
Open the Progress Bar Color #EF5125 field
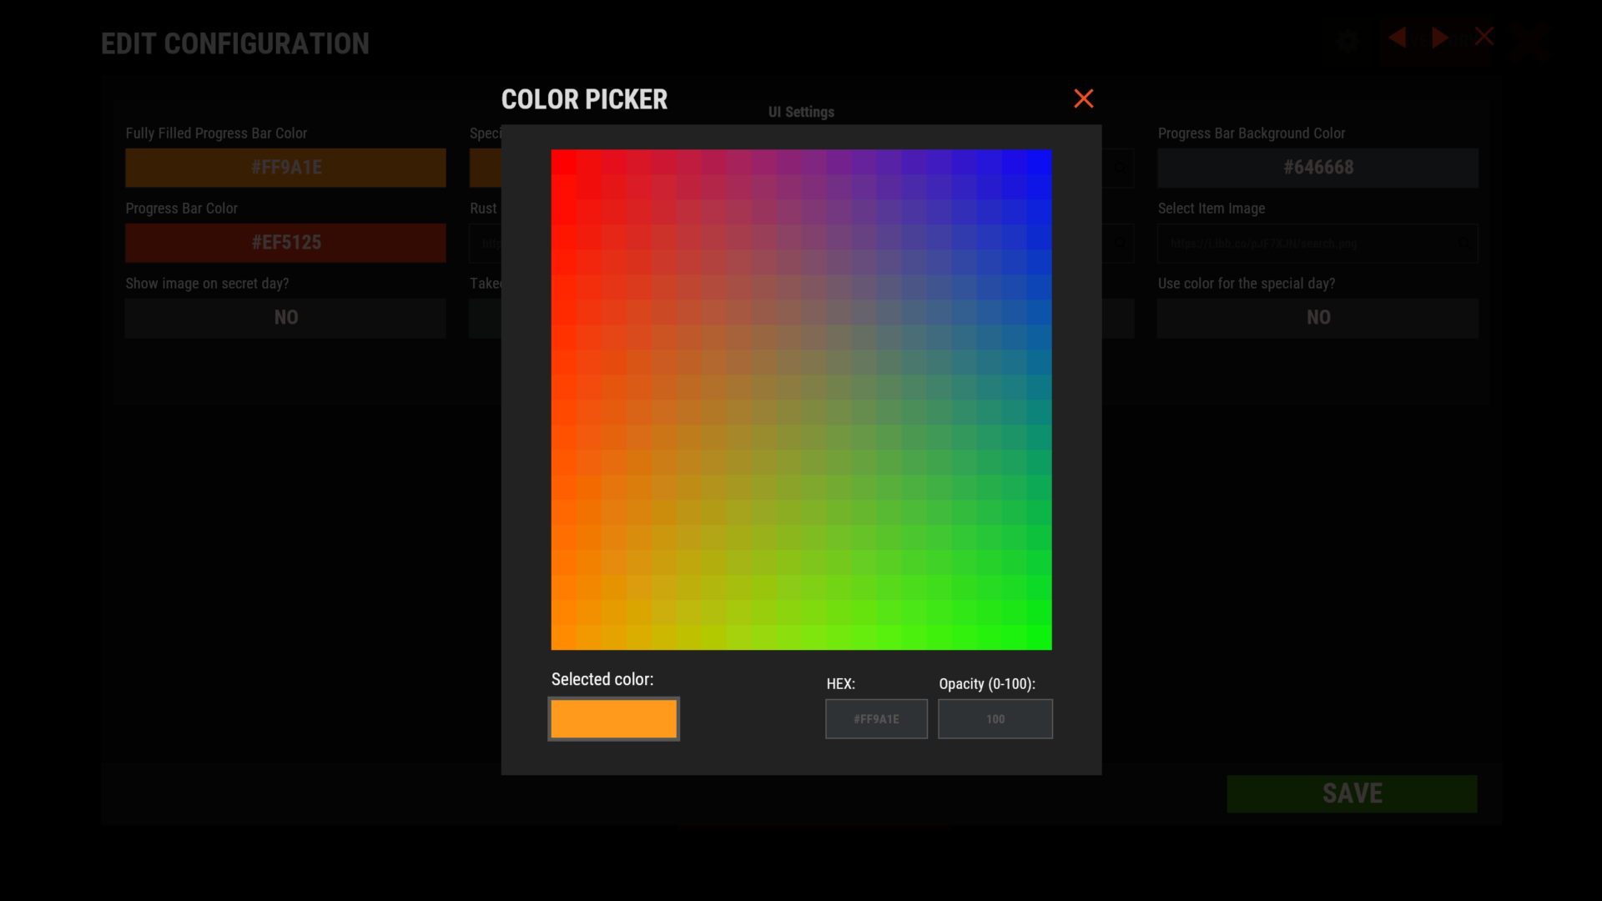285,243
